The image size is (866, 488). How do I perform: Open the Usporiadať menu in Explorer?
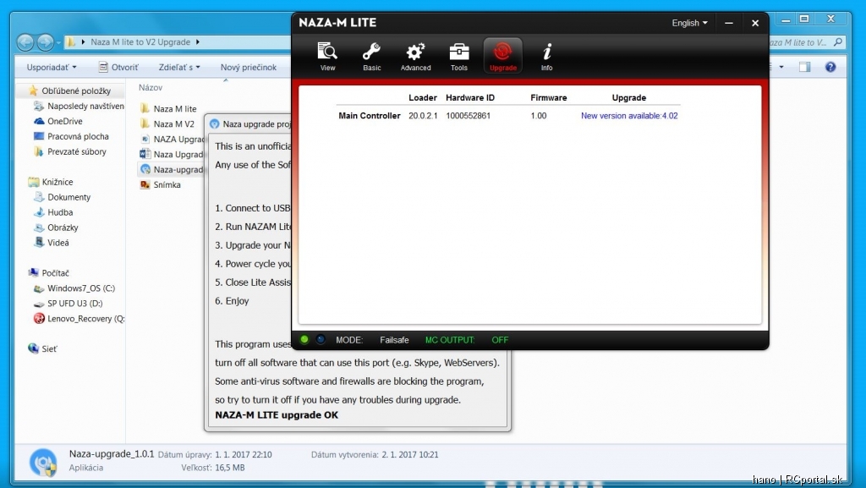(52, 68)
